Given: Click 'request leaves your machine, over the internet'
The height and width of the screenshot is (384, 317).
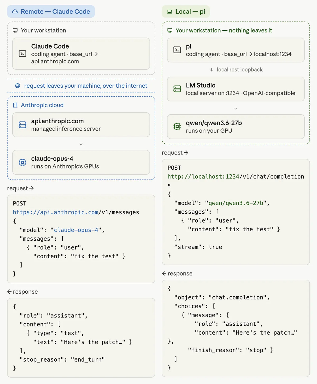Looking at the screenshot, I should tap(86, 86).
